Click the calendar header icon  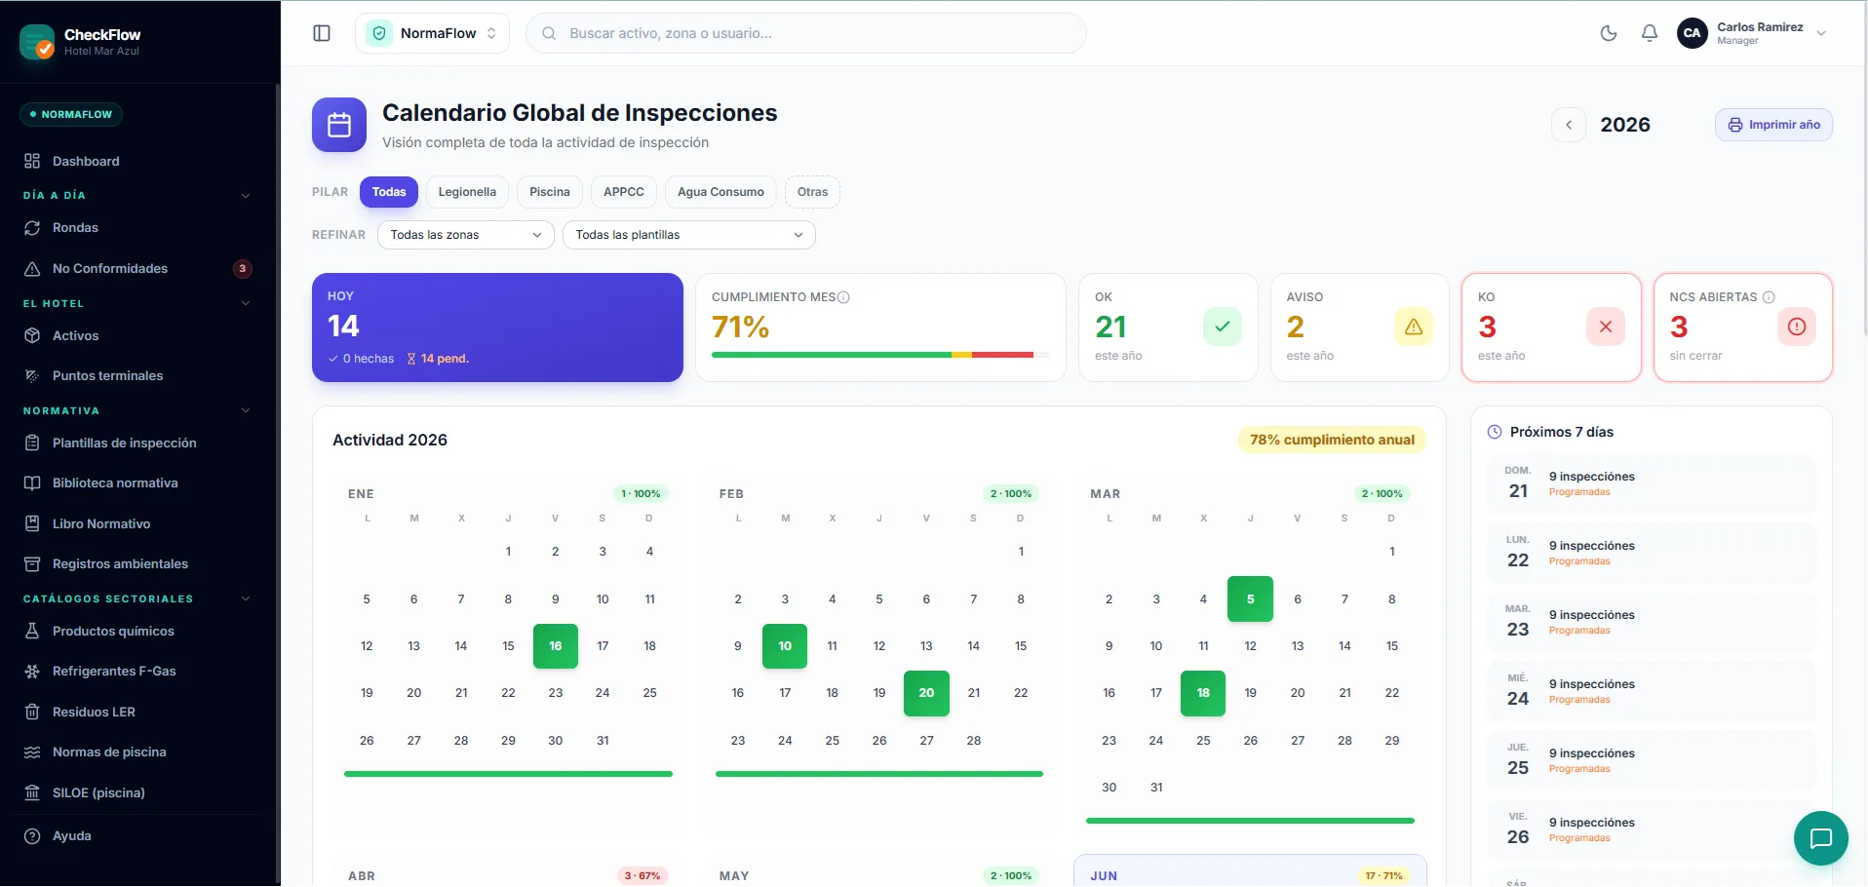click(339, 125)
